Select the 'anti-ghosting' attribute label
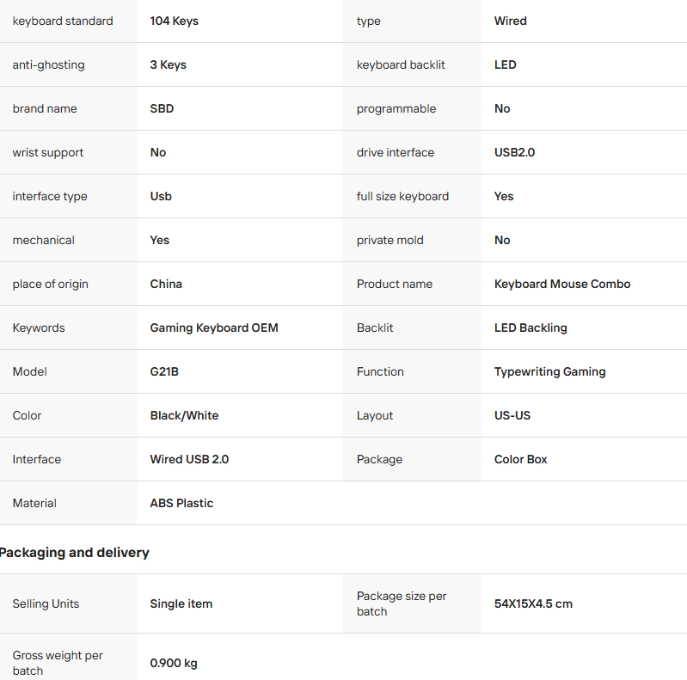The image size is (687, 680). coord(48,64)
